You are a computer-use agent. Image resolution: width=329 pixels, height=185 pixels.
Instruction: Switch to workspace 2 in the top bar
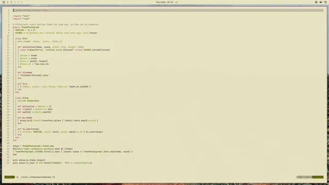pyautogui.click(x=11, y=2)
